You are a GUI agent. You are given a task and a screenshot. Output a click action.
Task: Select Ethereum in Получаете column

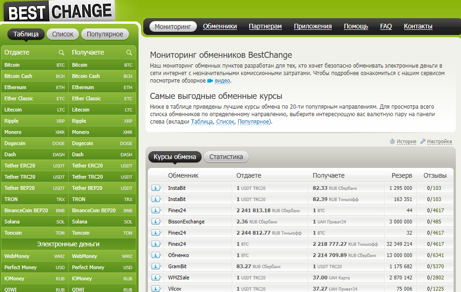pyautogui.click(x=83, y=87)
